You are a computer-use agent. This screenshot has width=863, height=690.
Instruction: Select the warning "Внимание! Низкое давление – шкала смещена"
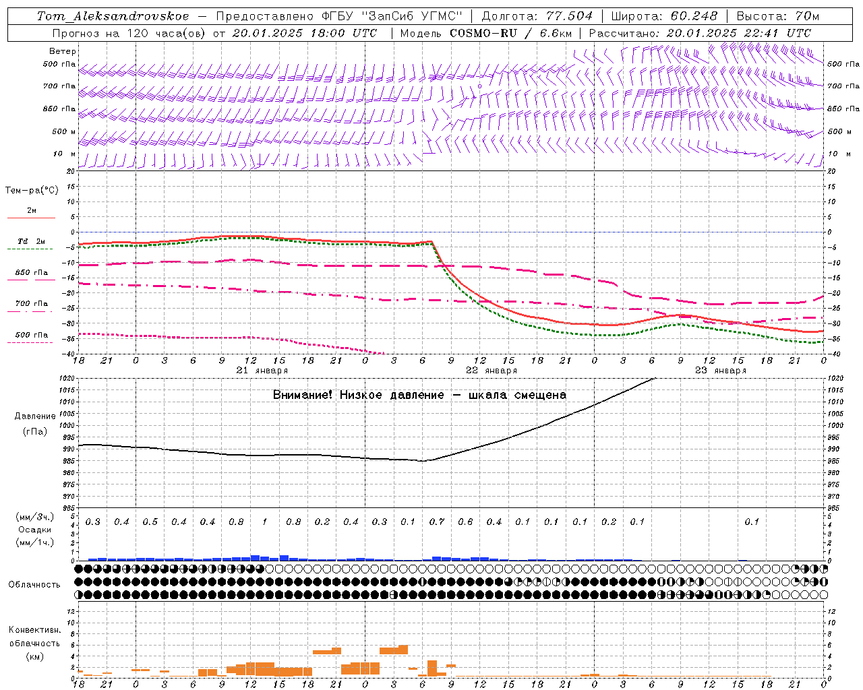click(419, 395)
